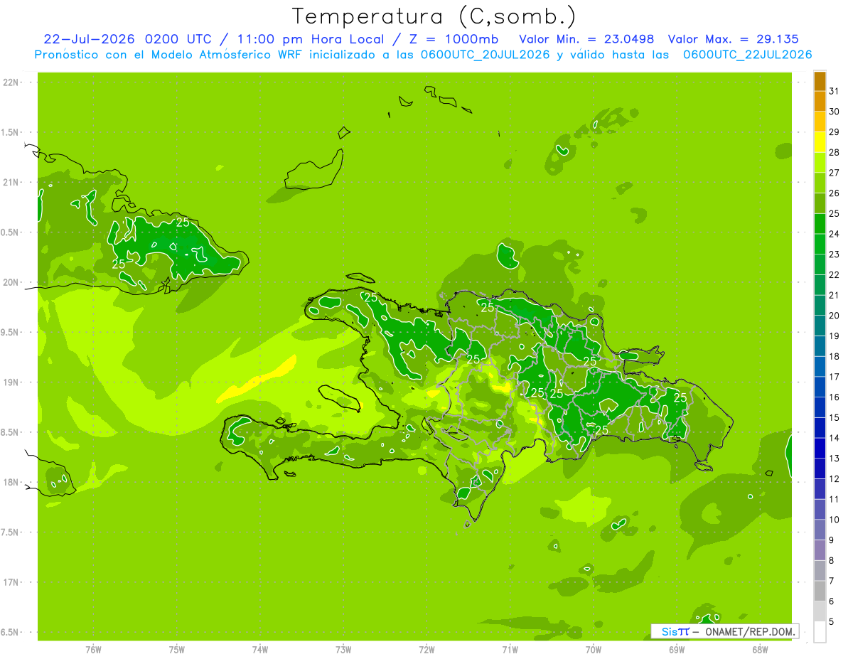
Task: Pick the gray colorbar segment between 6 and 7
Action: (x=820, y=591)
